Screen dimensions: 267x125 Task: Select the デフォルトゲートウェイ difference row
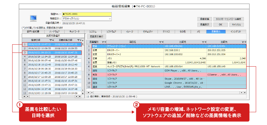click(166, 46)
